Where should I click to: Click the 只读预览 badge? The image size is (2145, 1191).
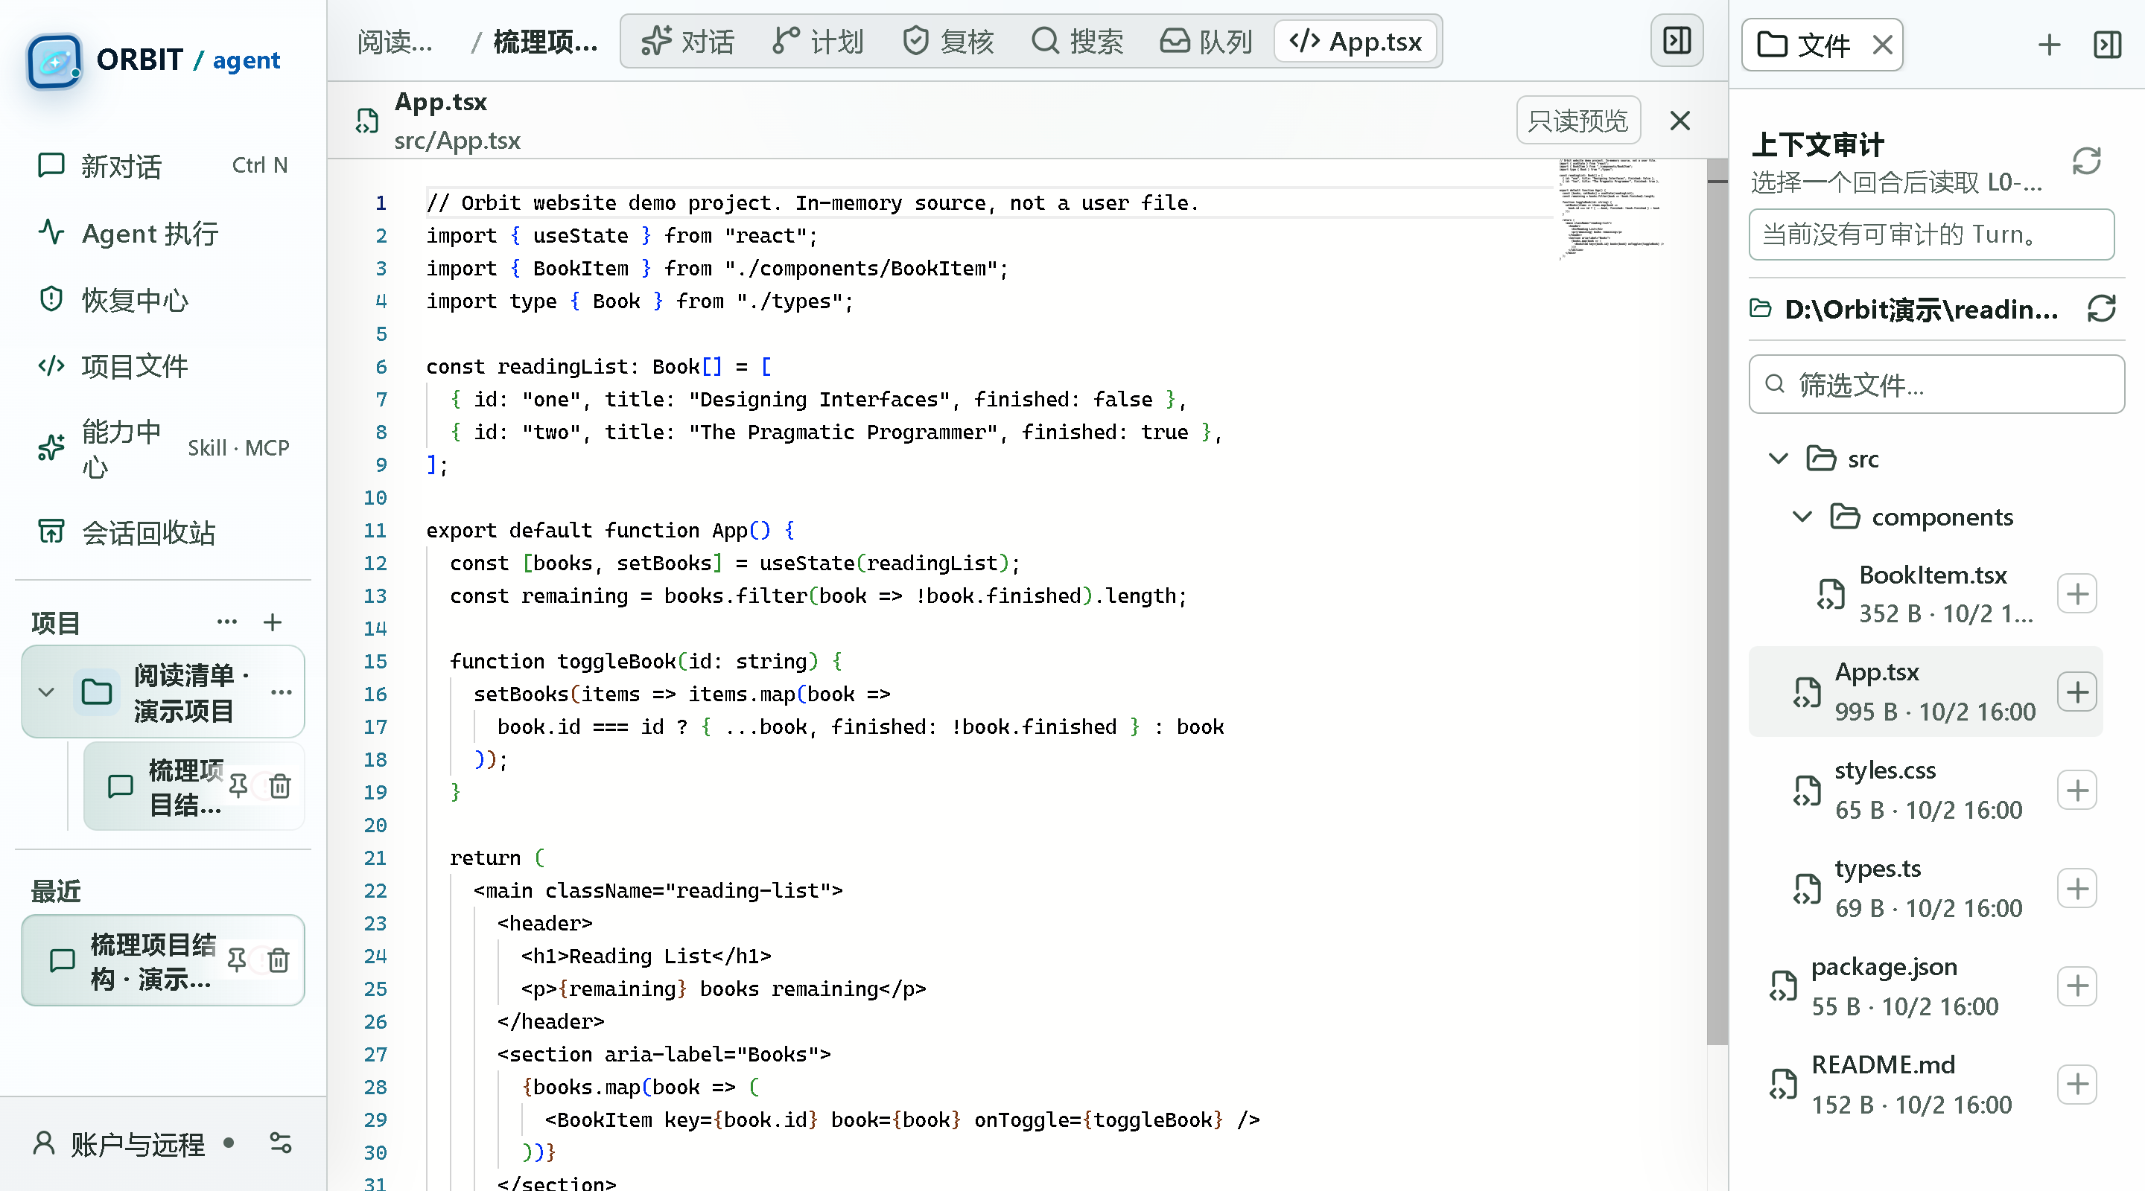point(1578,121)
